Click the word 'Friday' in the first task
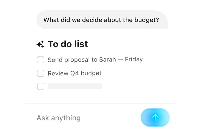The width and height of the screenshot is (202, 129). coord(134,60)
